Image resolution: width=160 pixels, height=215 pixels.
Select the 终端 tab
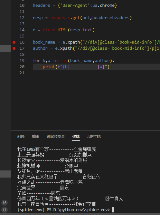[x=76, y=137]
